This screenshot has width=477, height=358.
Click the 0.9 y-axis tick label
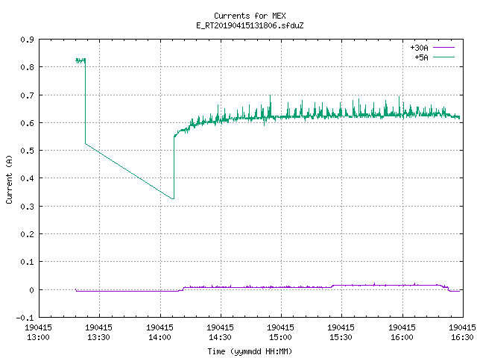pos(27,40)
